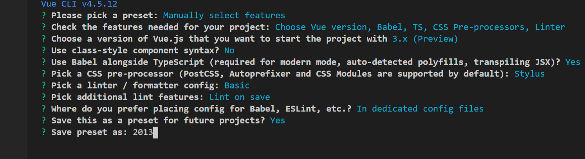The height and width of the screenshot is (159, 585).
Task: Click the question mark beside 'Save preset as'
Action: pyautogui.click(x=43, y=132)
